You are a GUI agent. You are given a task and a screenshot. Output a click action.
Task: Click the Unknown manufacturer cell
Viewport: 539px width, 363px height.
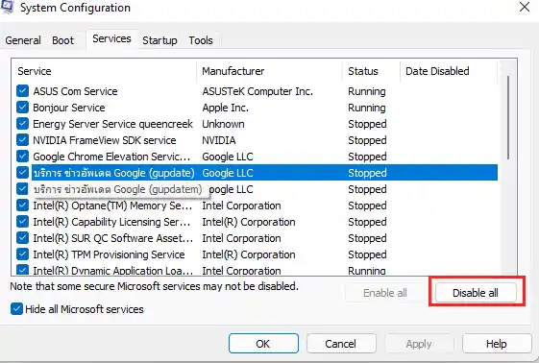(x=223, y=124)
